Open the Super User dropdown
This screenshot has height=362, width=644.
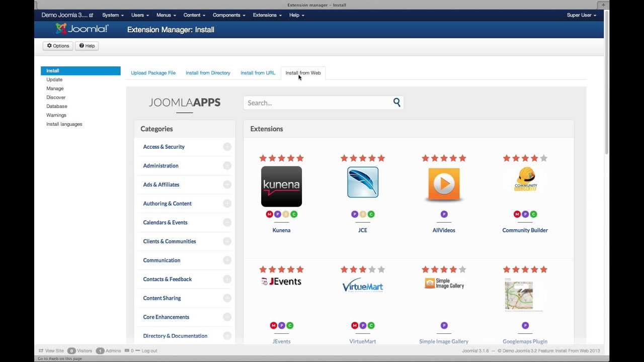[x=581, y=15]
